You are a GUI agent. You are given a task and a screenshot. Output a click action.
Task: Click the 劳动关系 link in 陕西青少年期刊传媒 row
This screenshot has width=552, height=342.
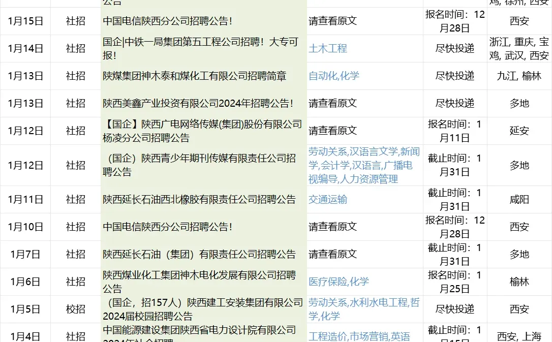[328, 151]
